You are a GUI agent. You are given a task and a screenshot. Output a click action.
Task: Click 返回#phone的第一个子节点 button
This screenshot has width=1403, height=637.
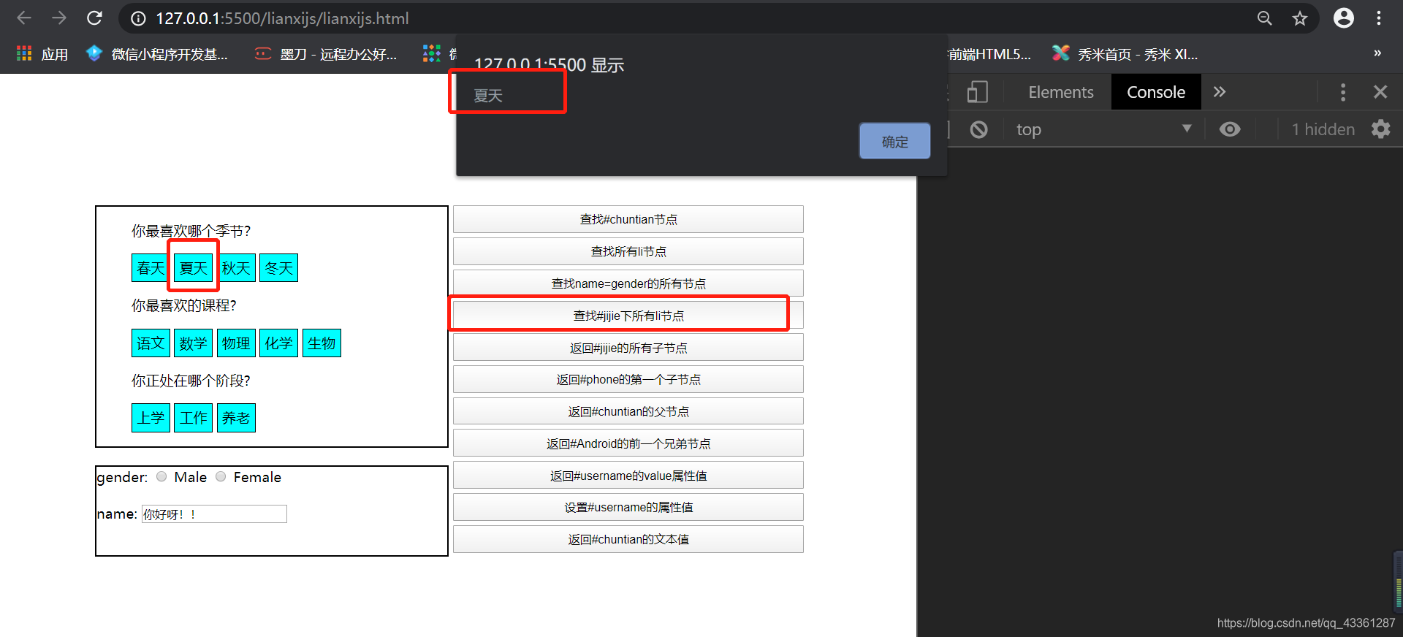(x=628, y=379)
